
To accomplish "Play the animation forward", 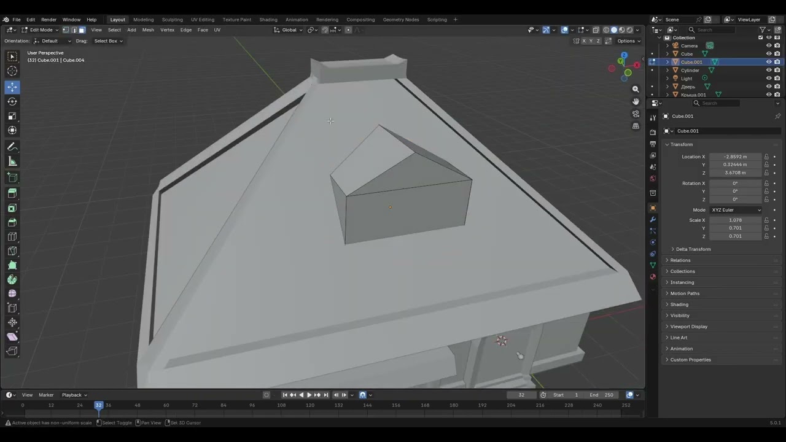I will pos(309,395).
